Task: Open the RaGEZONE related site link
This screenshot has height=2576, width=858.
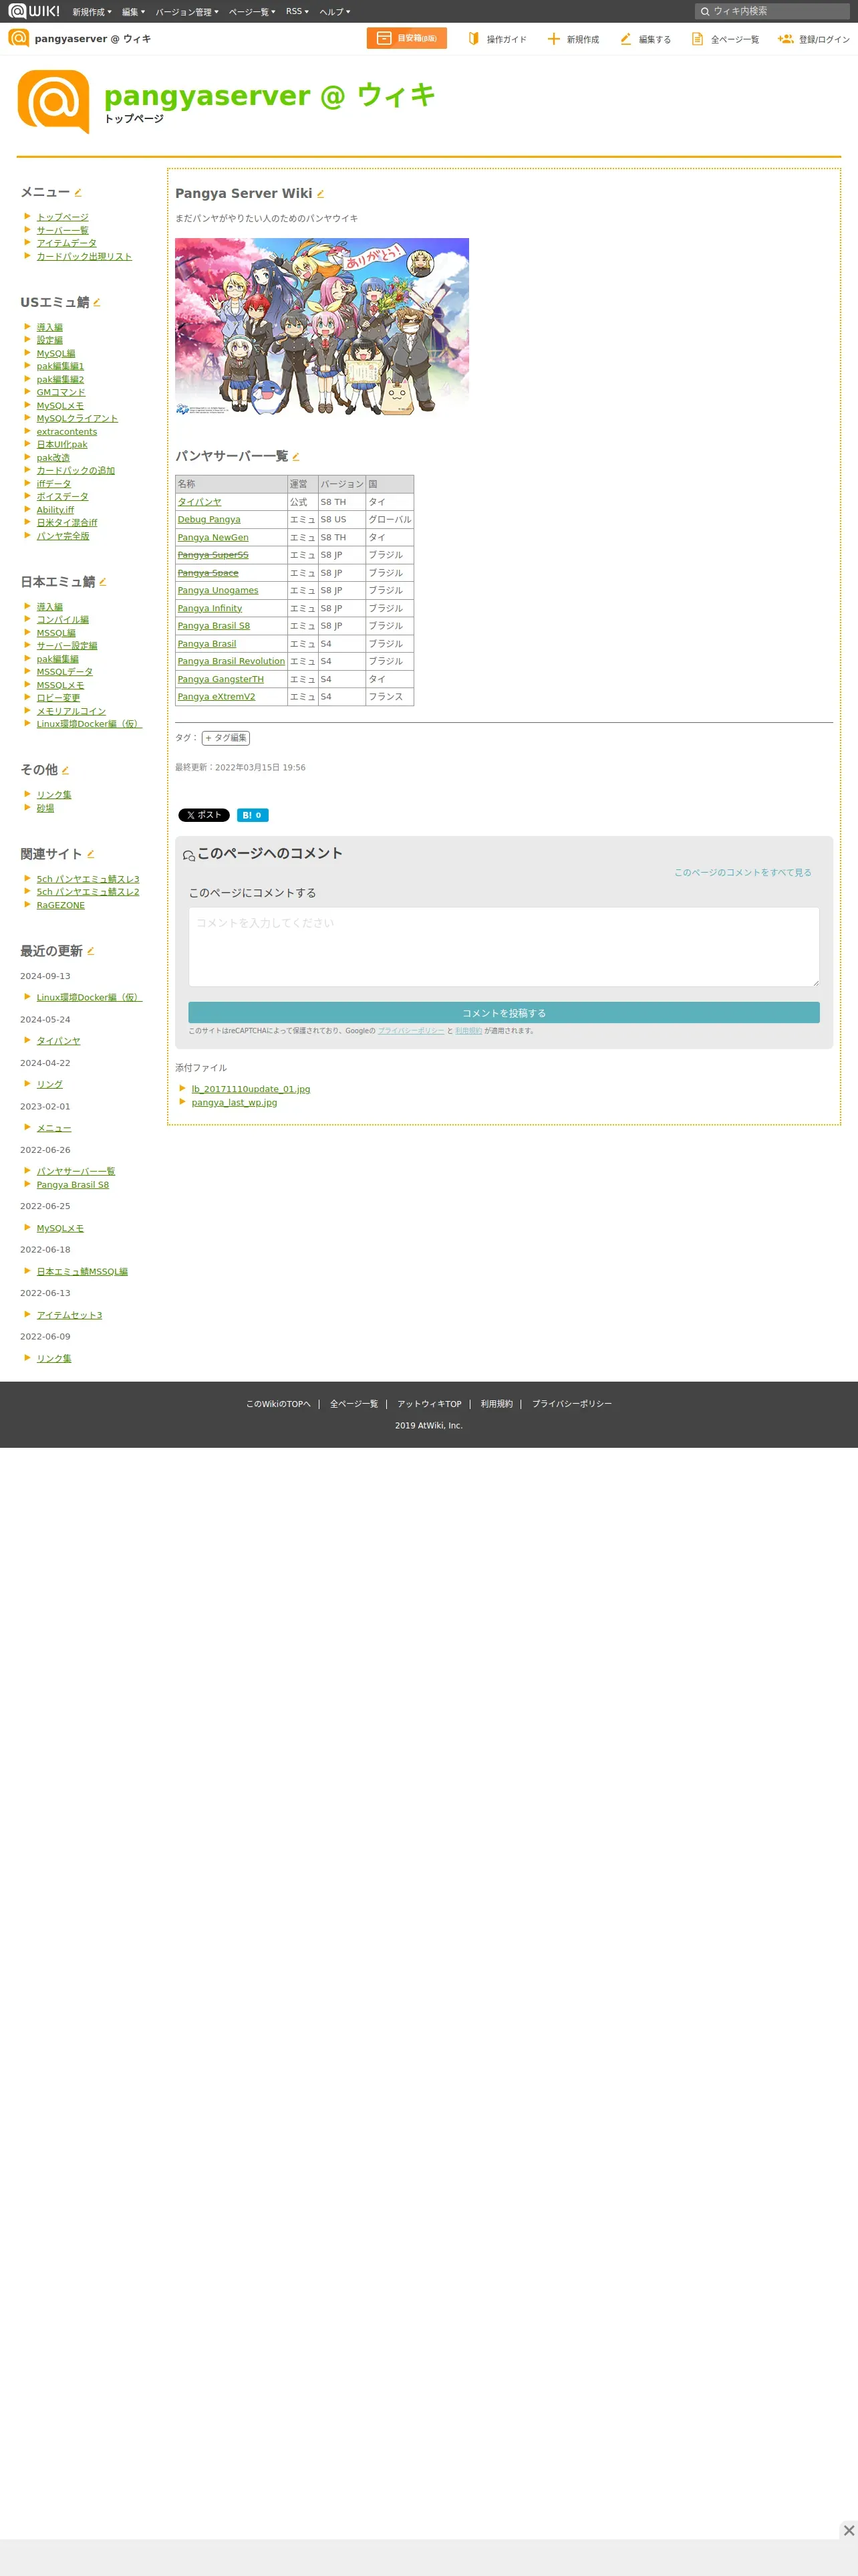Action: click(61, 905)
